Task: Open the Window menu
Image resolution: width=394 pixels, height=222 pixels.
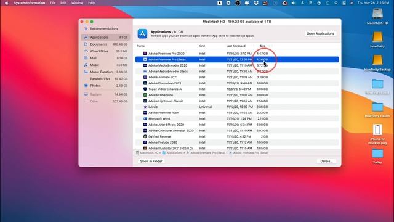Action: click(77, 3)
